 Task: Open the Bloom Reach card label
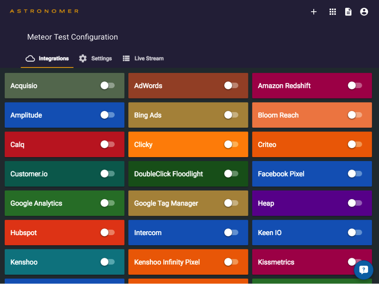[x=278, y=115]
